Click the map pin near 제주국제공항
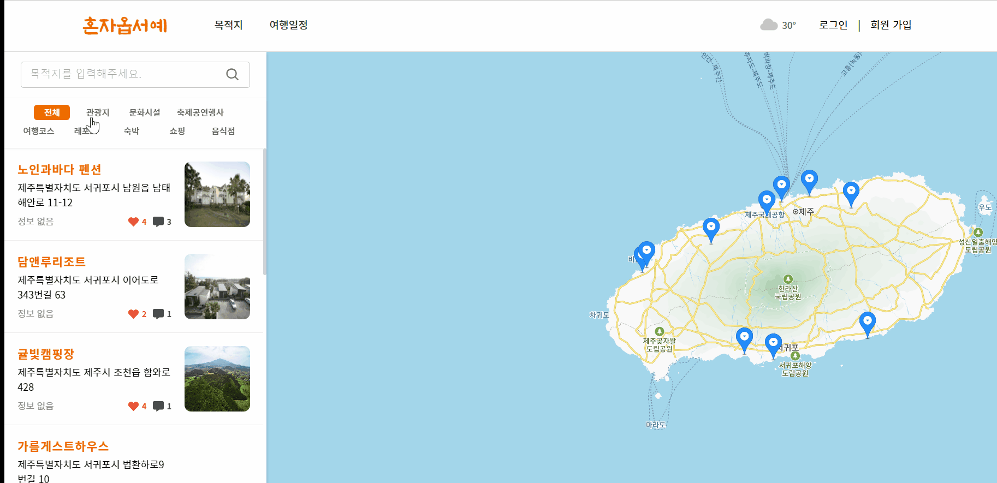 tap(767, 203)
